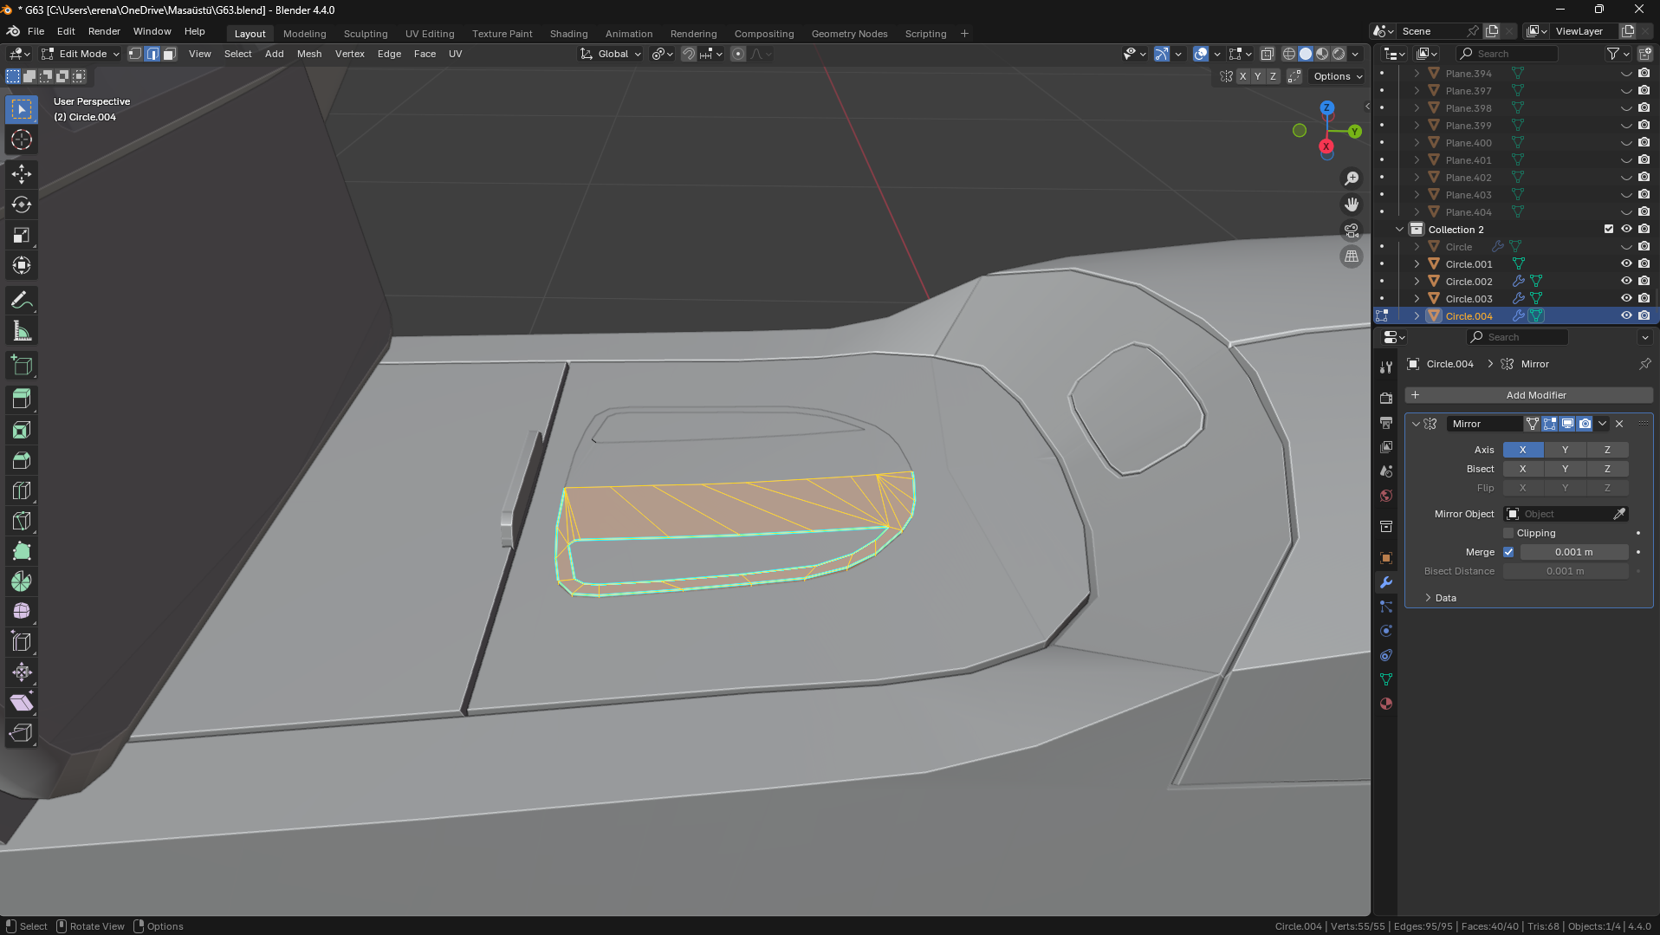The image size is (1660, 935).
Task: Uncheck the Merge checkbox
Action: 1508,552
